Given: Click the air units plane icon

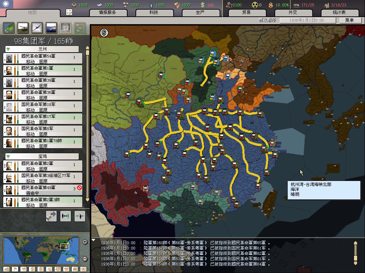Looking at the screenshot, I should 37,27.
